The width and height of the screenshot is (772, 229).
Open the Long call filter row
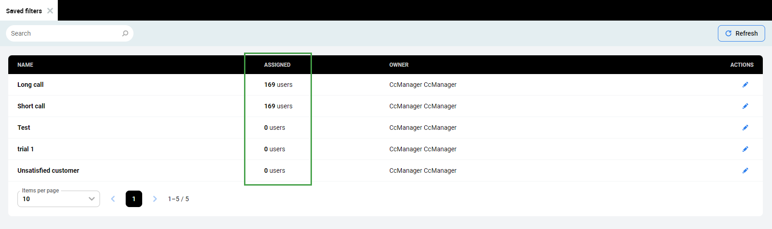click(x=30, y=85)
